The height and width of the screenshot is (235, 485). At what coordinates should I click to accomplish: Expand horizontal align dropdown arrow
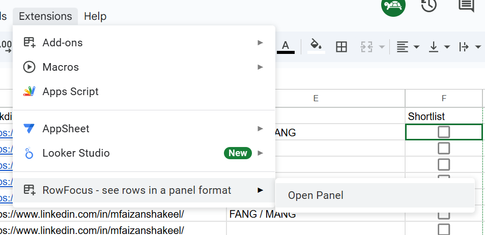(416, 47)
